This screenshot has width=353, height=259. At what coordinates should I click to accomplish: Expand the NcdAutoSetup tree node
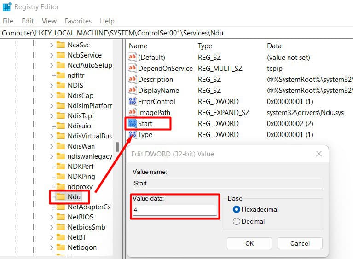click(52, 65)
